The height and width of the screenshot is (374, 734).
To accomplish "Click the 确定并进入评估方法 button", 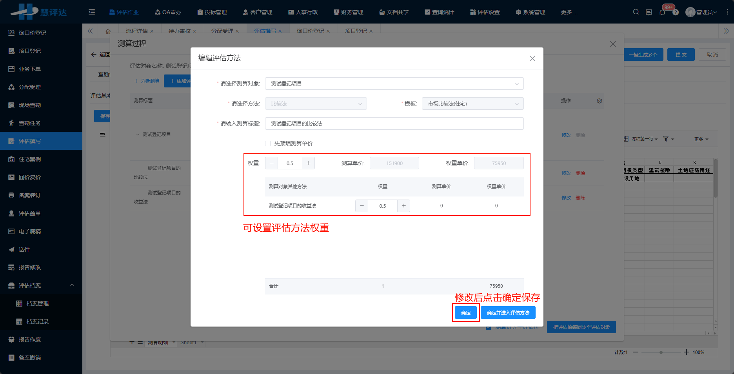I will (x=508, y=312).
